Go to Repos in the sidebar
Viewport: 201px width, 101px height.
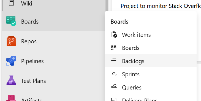tap(53, 41)
